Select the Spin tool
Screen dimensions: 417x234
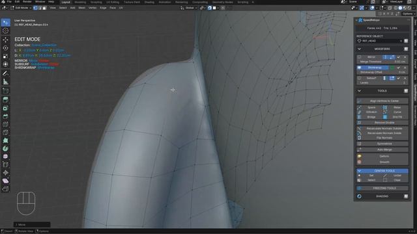pos(6,149)
